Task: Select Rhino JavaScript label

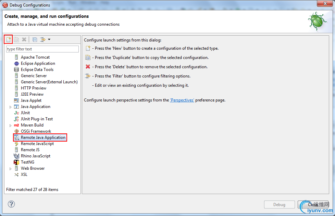Action: pyautogui.click(x=36, y=156)
